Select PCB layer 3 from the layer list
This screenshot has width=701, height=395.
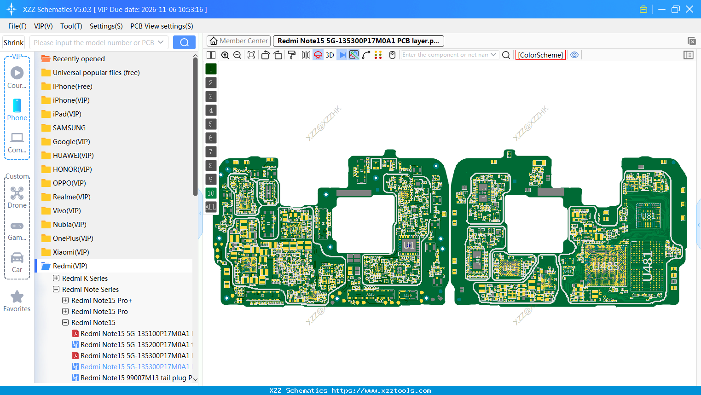[211, 96]
